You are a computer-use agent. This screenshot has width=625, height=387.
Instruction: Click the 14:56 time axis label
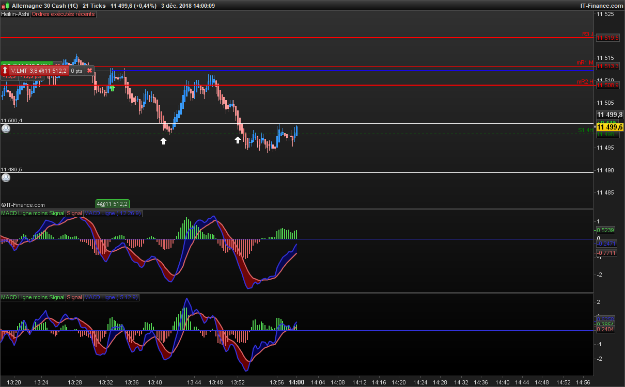point(583,382)
